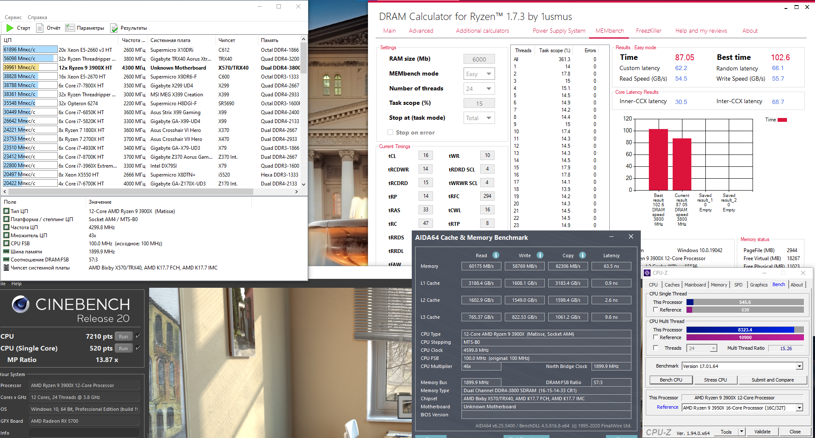Click the CPU Multi Thread This Processor bar
The height and width of the screenshot is (438, 815).
tap(745, 330)
